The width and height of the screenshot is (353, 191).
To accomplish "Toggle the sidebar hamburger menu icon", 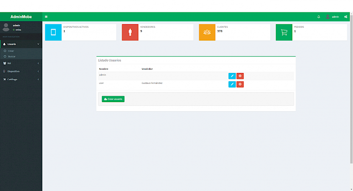I will coord(46,17).
